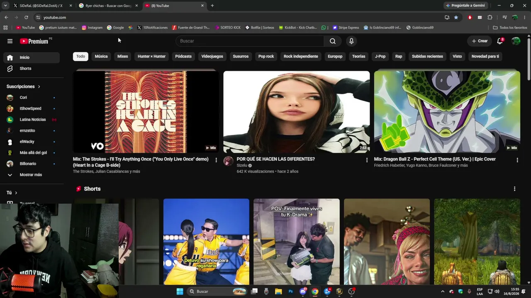Open the Stripe Express bookmark
This screenshot has height=298, width=531.
[x=346, y=28]
